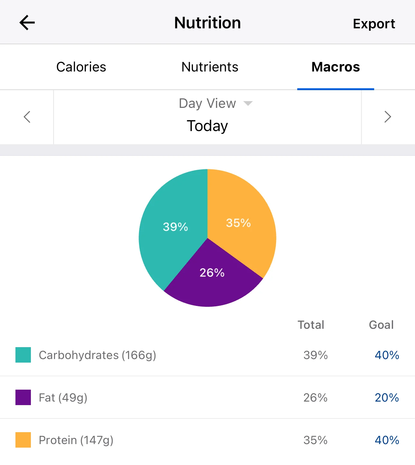Edit the Fat 20% goal
This screenshot has height=465, width=415.
click(x=387, y=397)
